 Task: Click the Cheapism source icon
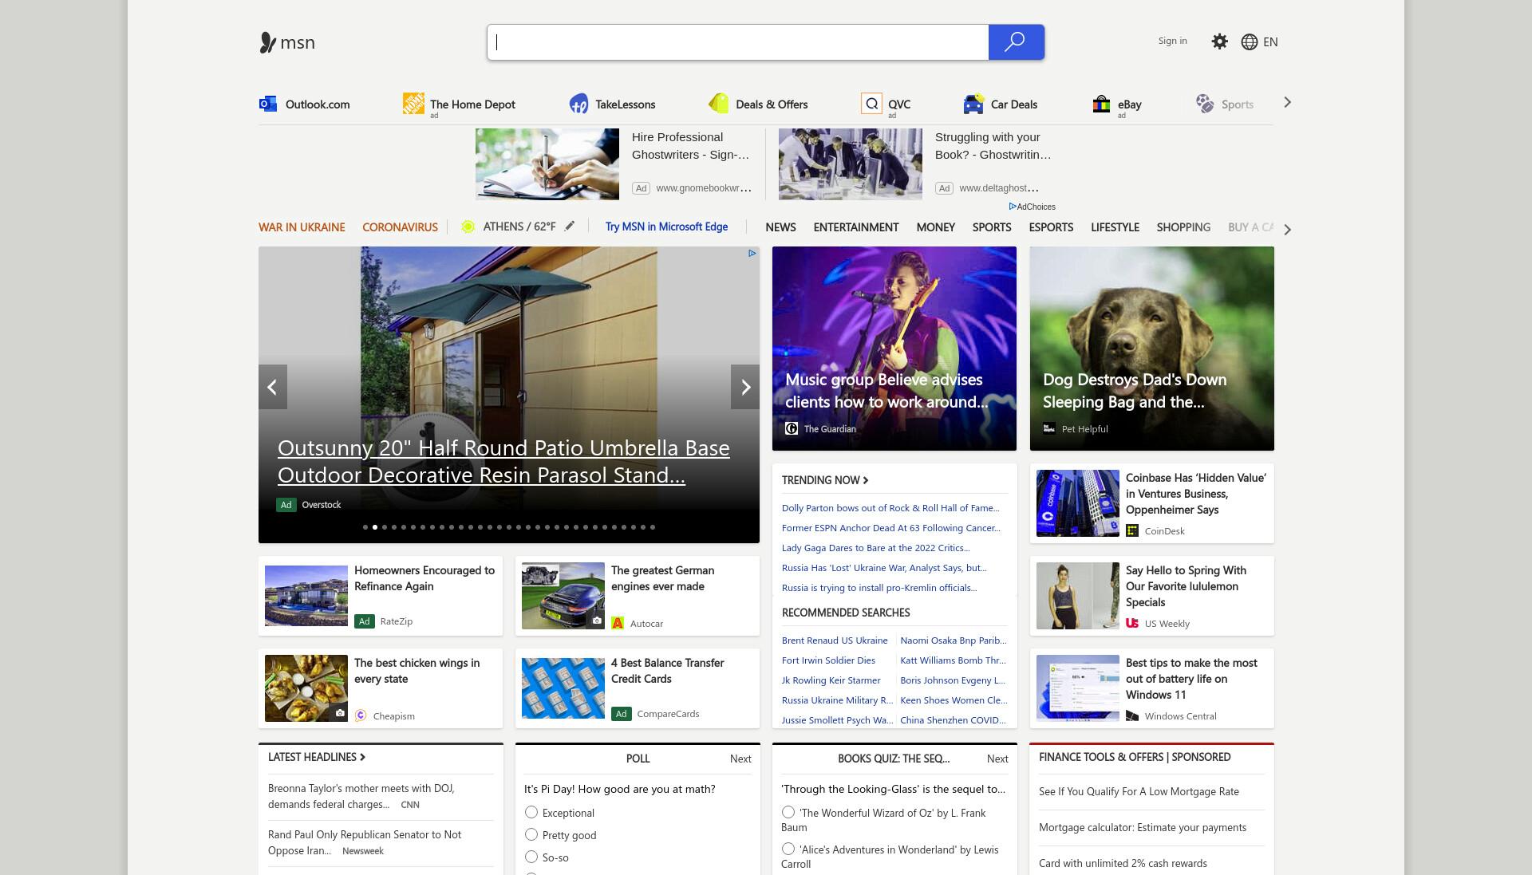point(361,715)
